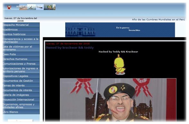This screenshot has width=189, height=124.
Task: Select Comunicaciones y Prensa in sidebar
Action: click(21, 64)
